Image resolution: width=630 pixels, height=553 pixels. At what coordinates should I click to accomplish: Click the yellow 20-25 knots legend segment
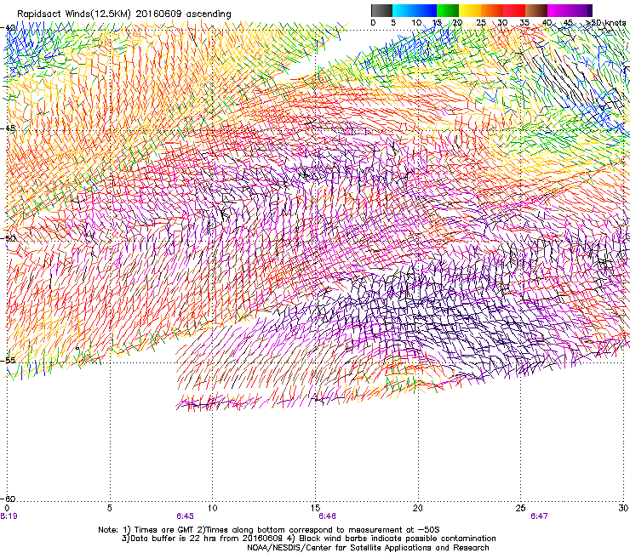(x=470, y=10)
